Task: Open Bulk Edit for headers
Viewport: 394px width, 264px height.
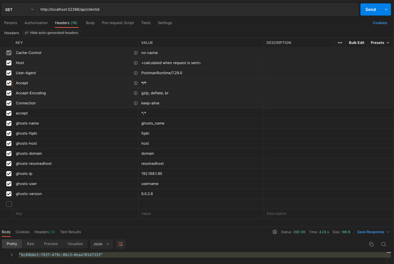Action: pyautogui.click(x=356, y=43)
